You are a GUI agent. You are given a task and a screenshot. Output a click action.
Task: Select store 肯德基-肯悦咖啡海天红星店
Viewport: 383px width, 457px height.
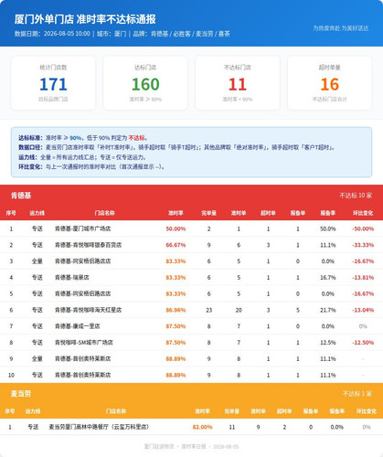[89, 310]
